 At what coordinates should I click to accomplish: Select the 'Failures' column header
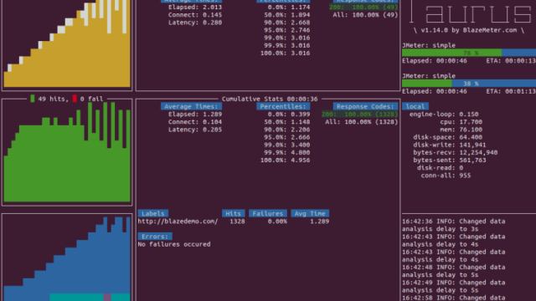[x=268, y=214]
